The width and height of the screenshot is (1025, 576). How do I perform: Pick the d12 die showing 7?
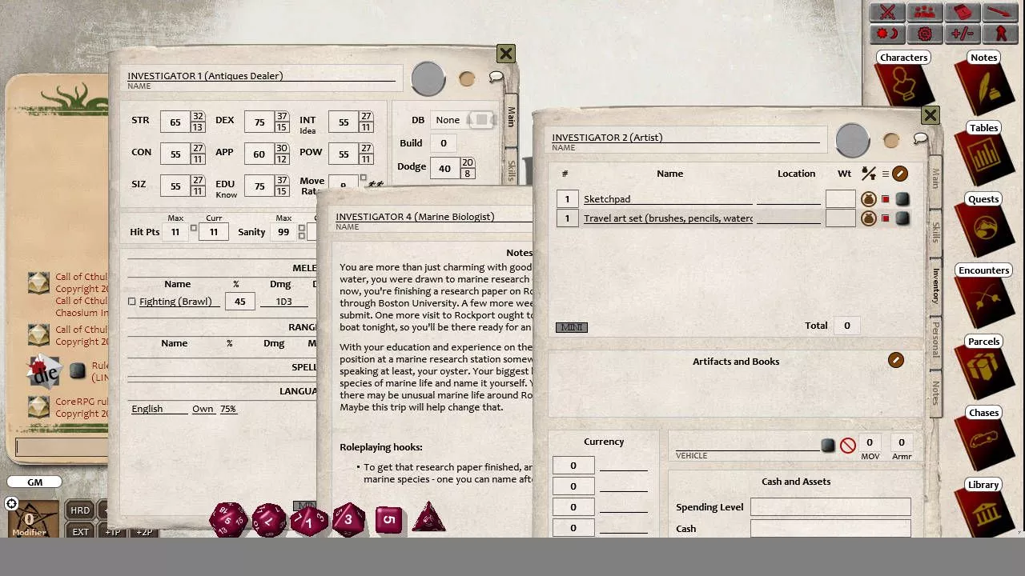(269, 520)
